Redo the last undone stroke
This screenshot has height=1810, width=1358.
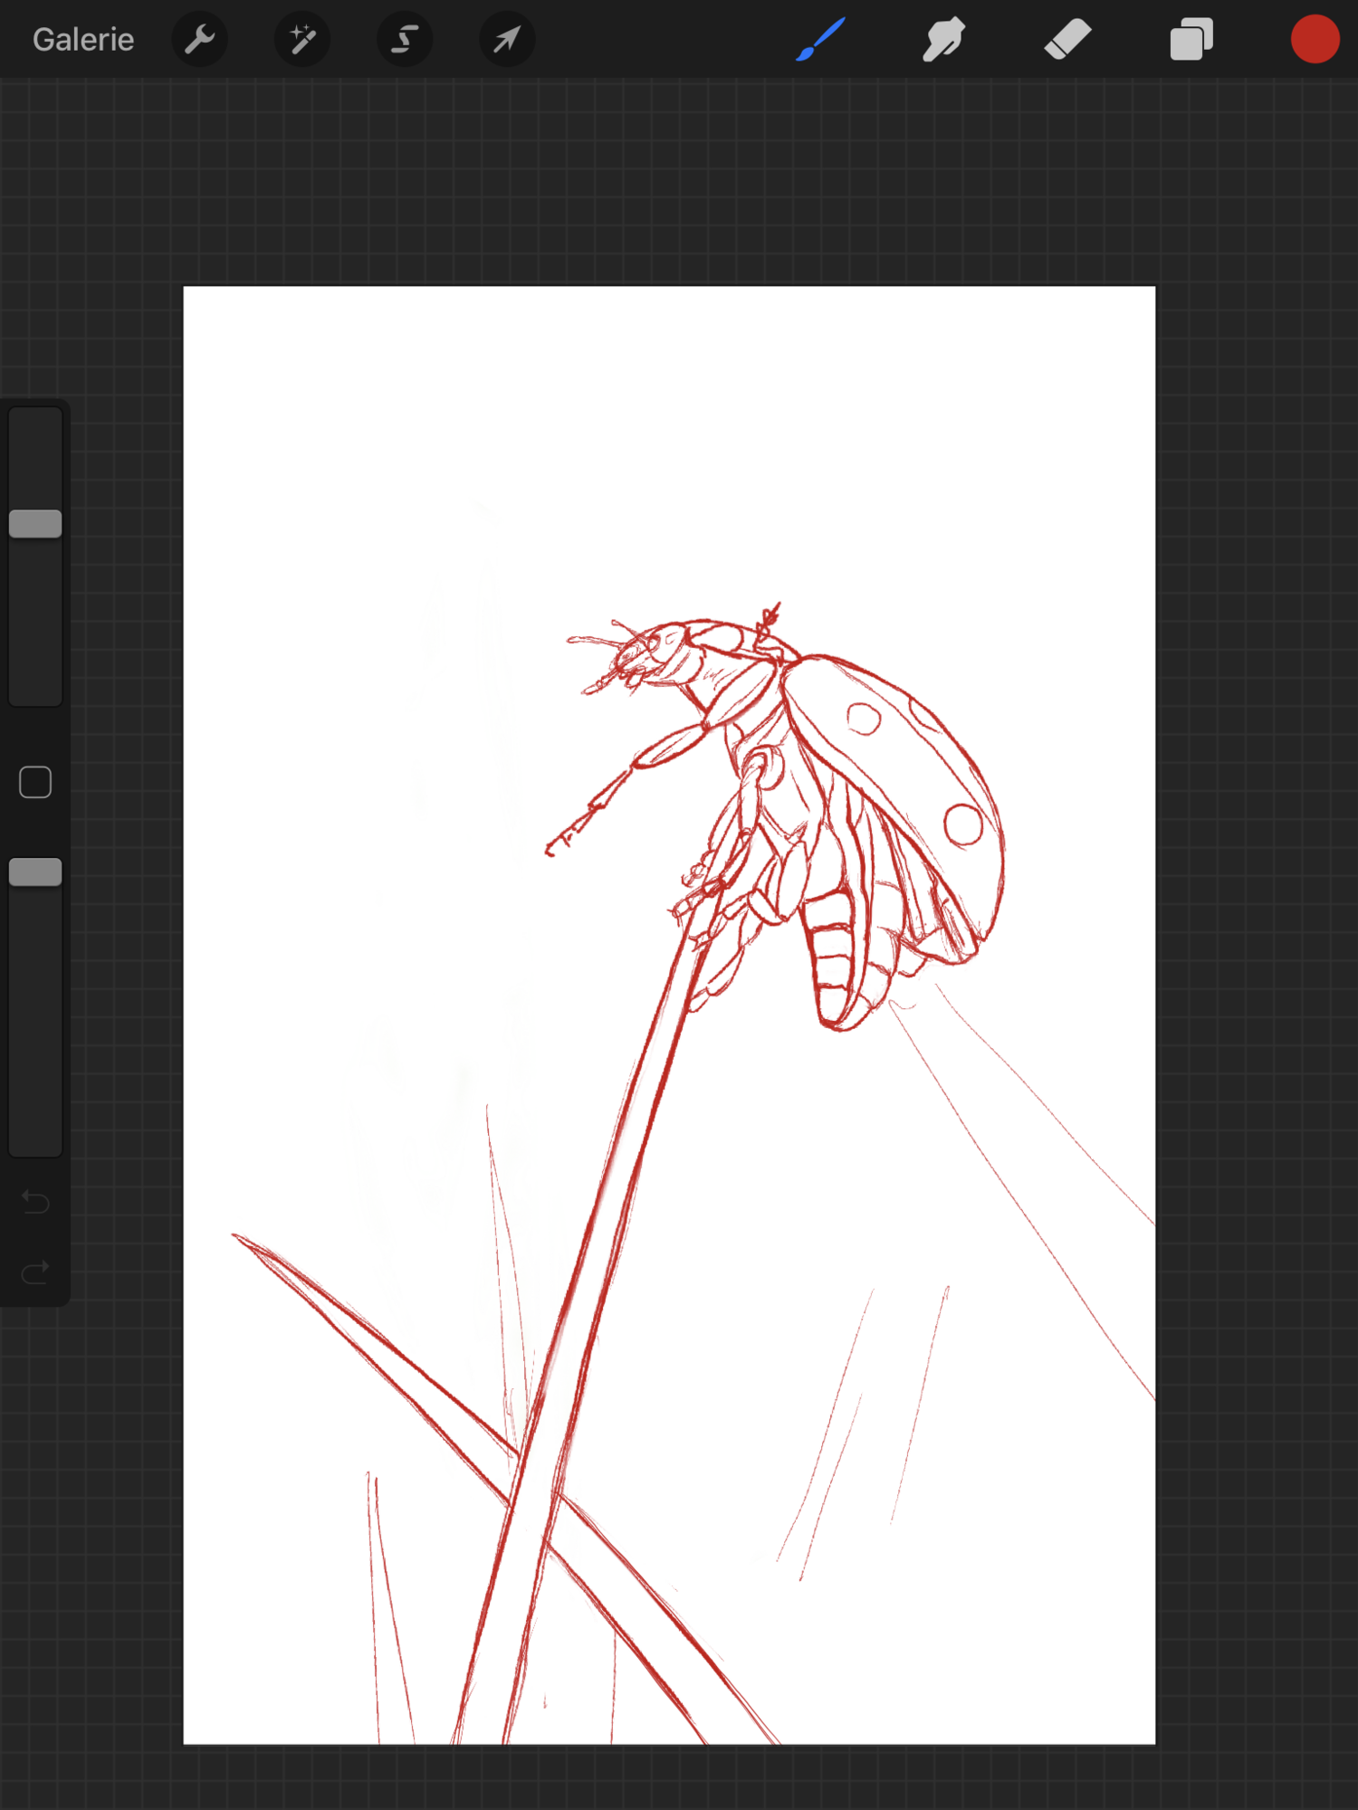(35, 1273)
